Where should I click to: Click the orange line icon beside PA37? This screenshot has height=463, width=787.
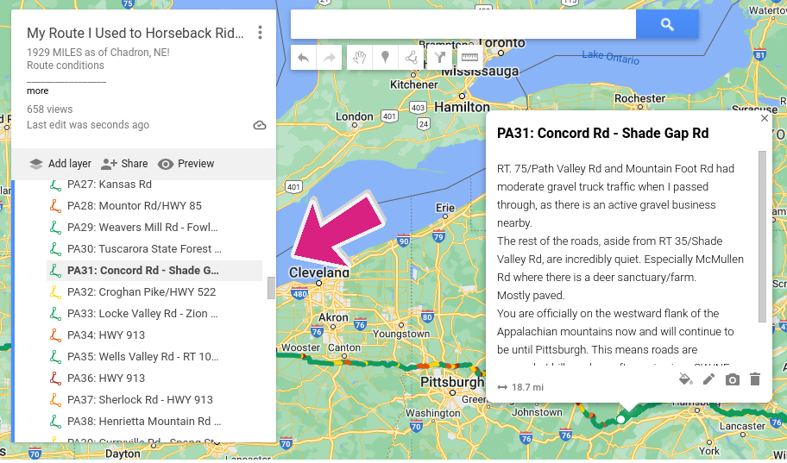click(55, 400)
